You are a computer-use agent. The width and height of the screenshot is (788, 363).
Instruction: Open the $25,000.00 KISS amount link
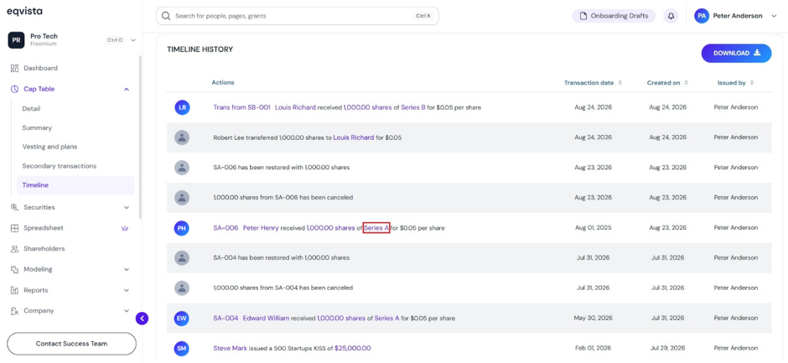click(x=353, y=348)
